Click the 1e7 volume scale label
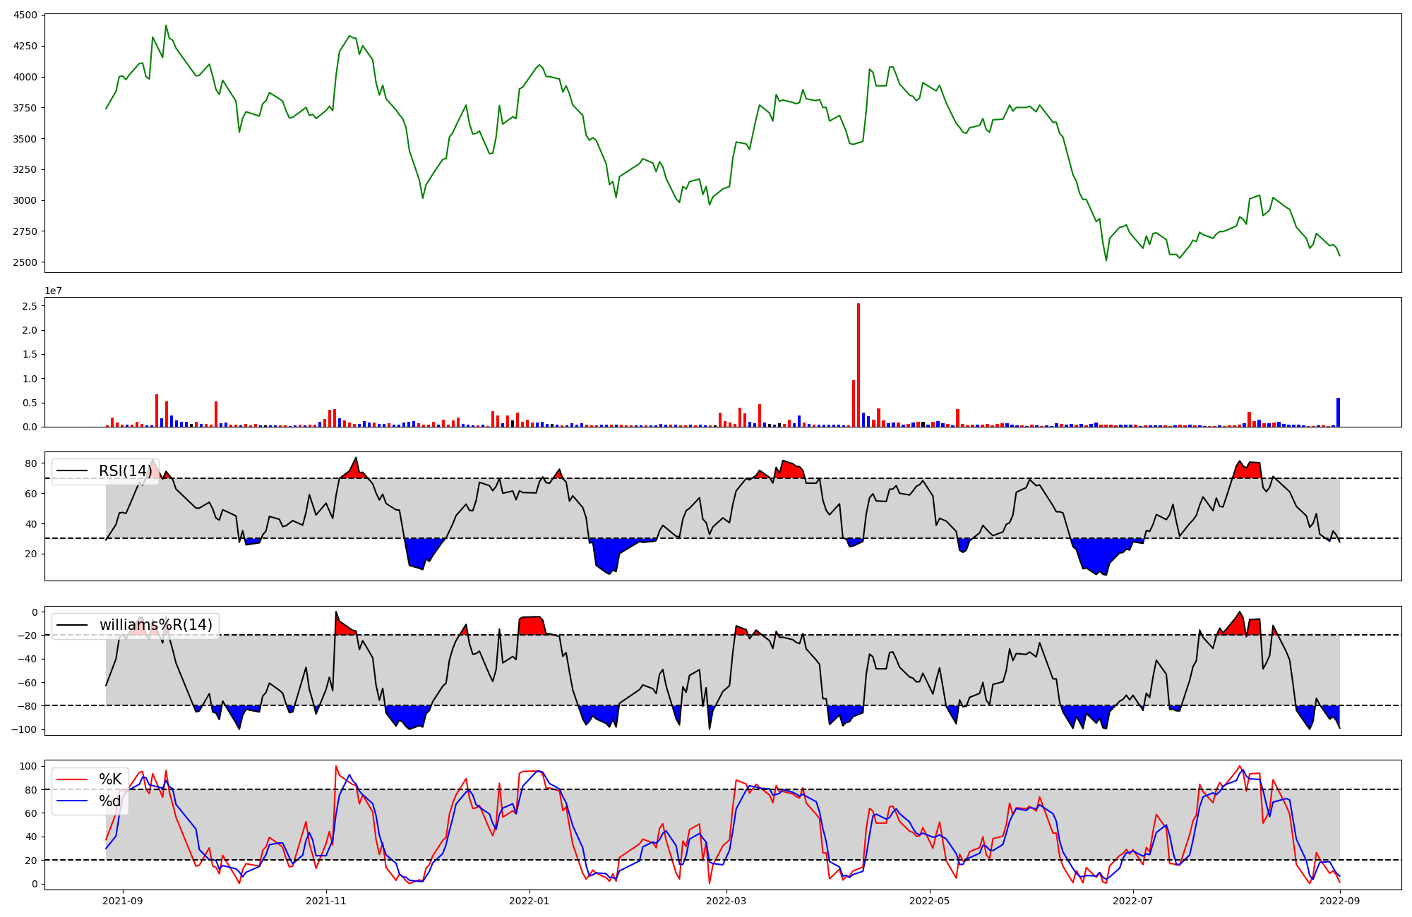 point(54,291)
